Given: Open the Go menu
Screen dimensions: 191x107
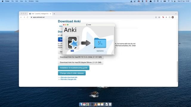Looking at the screenshot, I should pos(26,1).
